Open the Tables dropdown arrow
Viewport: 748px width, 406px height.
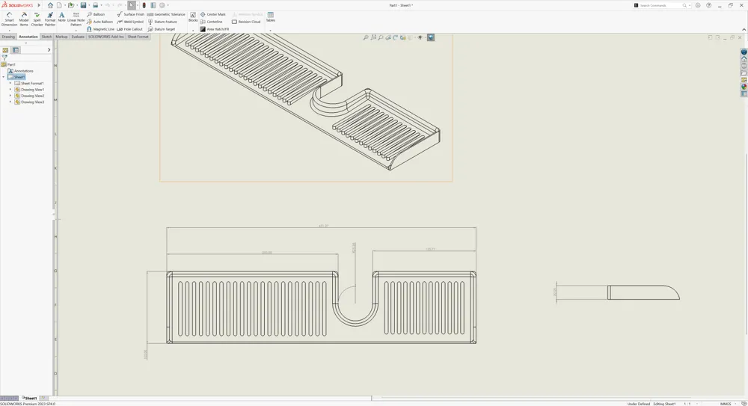point(271,30)
